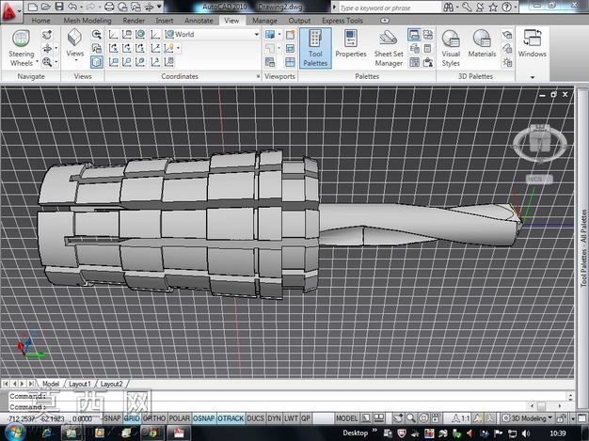Screen dimensions: 589x441
Task: Click the Zoom magnifier icon in Navigate
Action: pos(47,62)
